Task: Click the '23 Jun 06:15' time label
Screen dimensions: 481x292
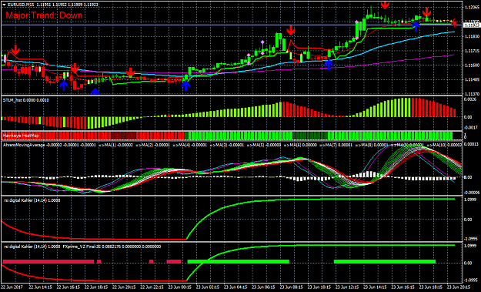Action: 263,287
